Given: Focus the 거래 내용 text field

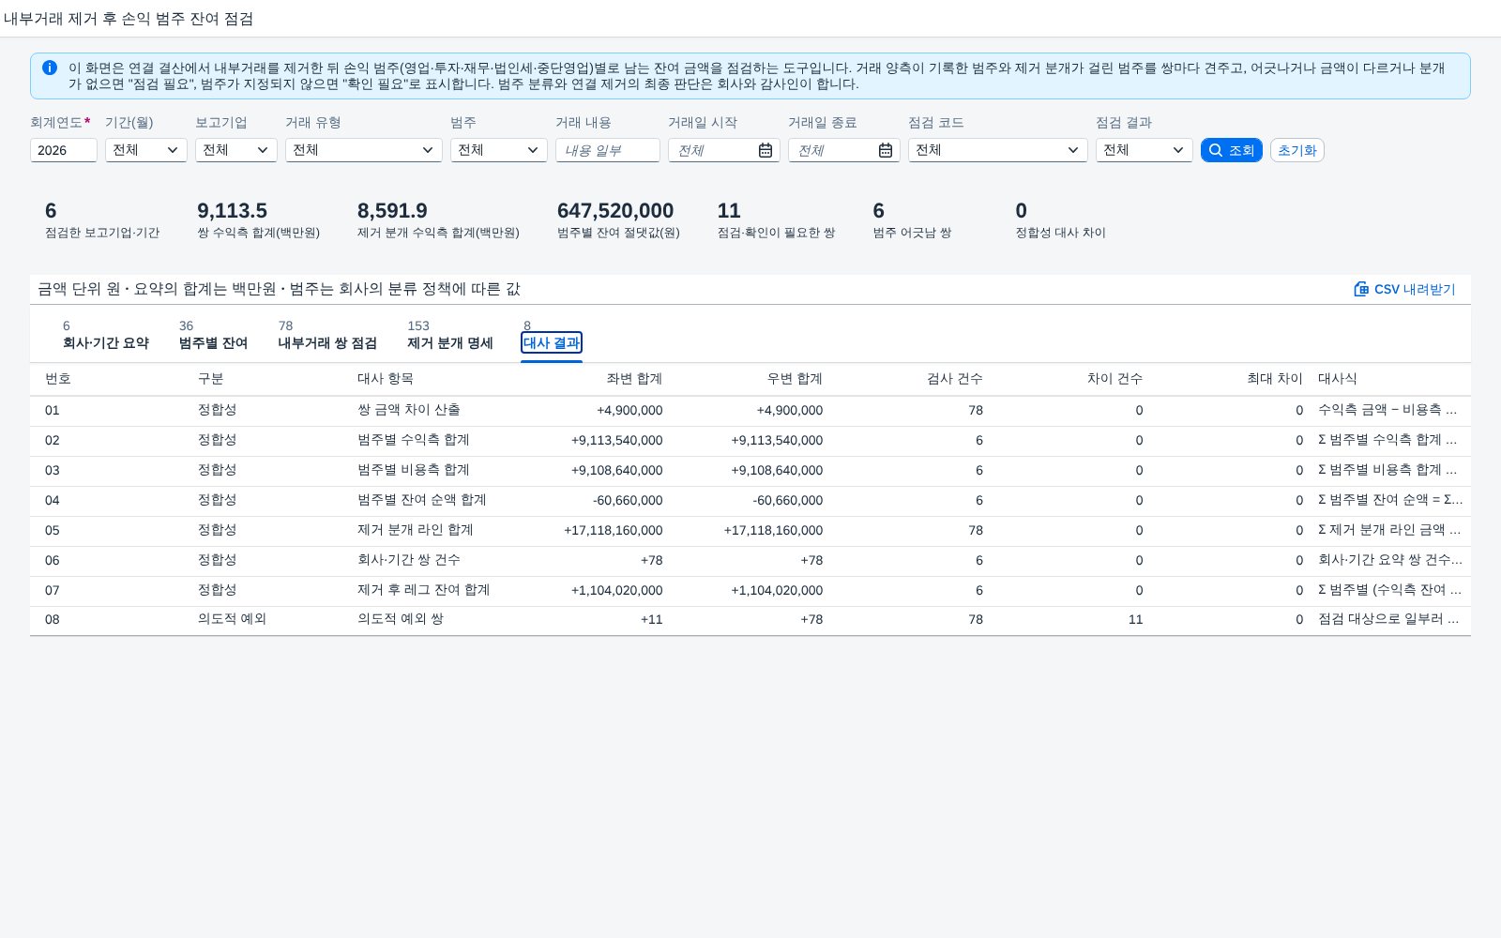Looking at the screenshot, I should click(608, 150).
